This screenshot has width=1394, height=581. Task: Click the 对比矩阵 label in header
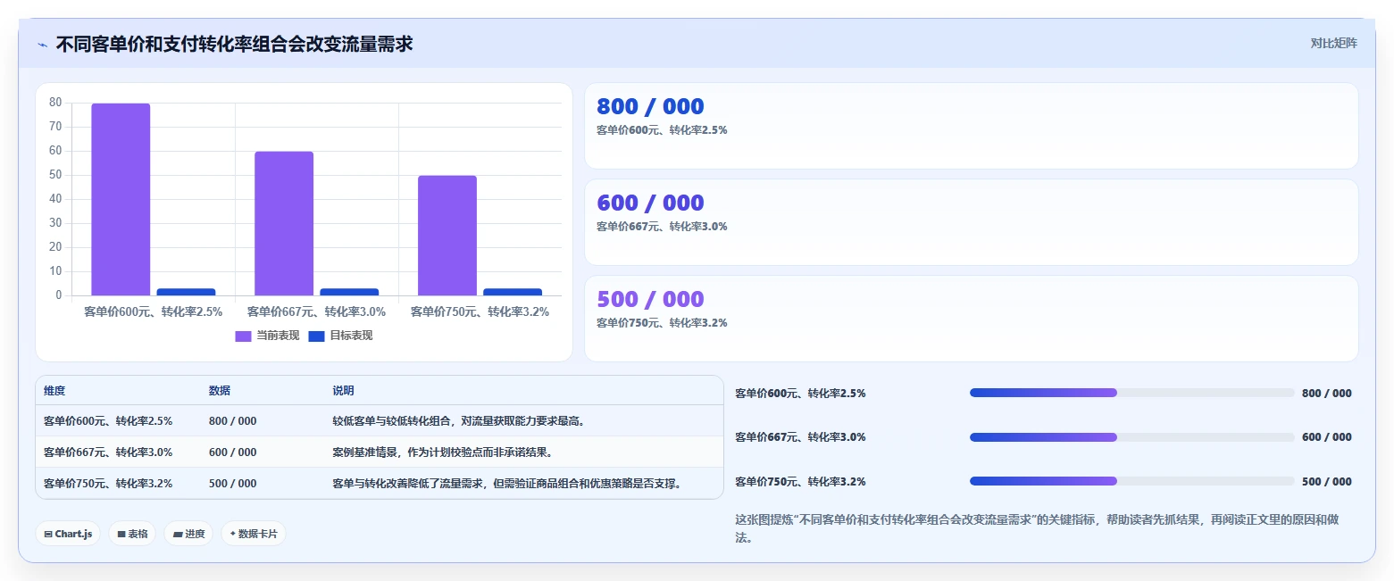coord(1333,44)
